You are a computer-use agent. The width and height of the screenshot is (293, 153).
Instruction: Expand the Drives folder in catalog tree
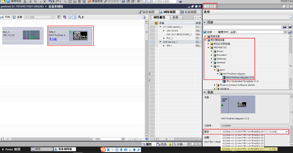tap(211, 51)
